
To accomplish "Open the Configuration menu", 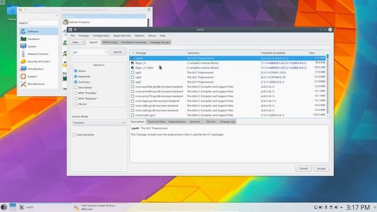I will click(x=101, y=35).
